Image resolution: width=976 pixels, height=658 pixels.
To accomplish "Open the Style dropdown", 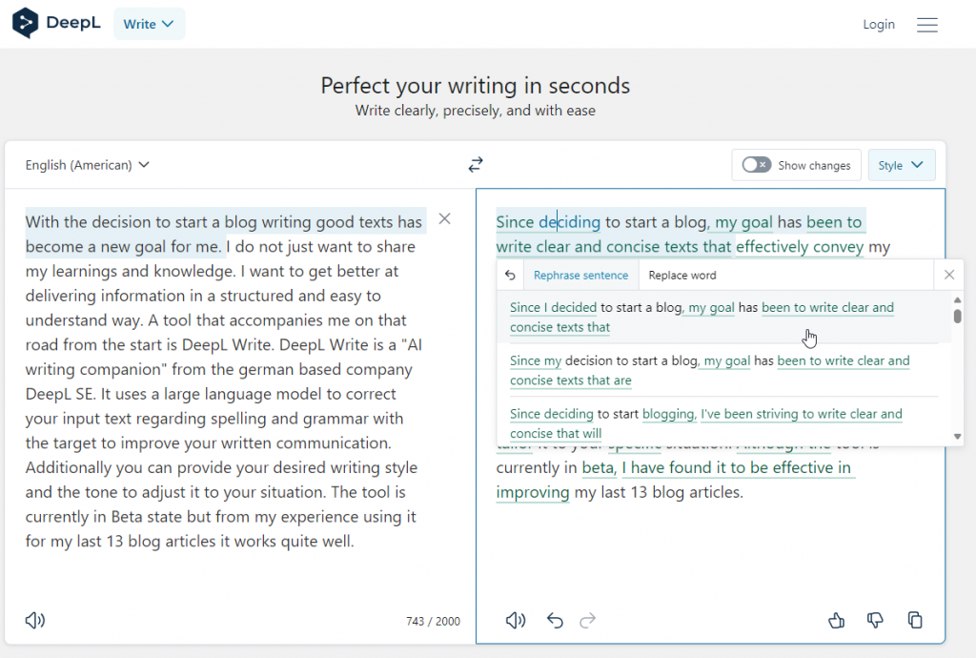I will coord(901,165).
